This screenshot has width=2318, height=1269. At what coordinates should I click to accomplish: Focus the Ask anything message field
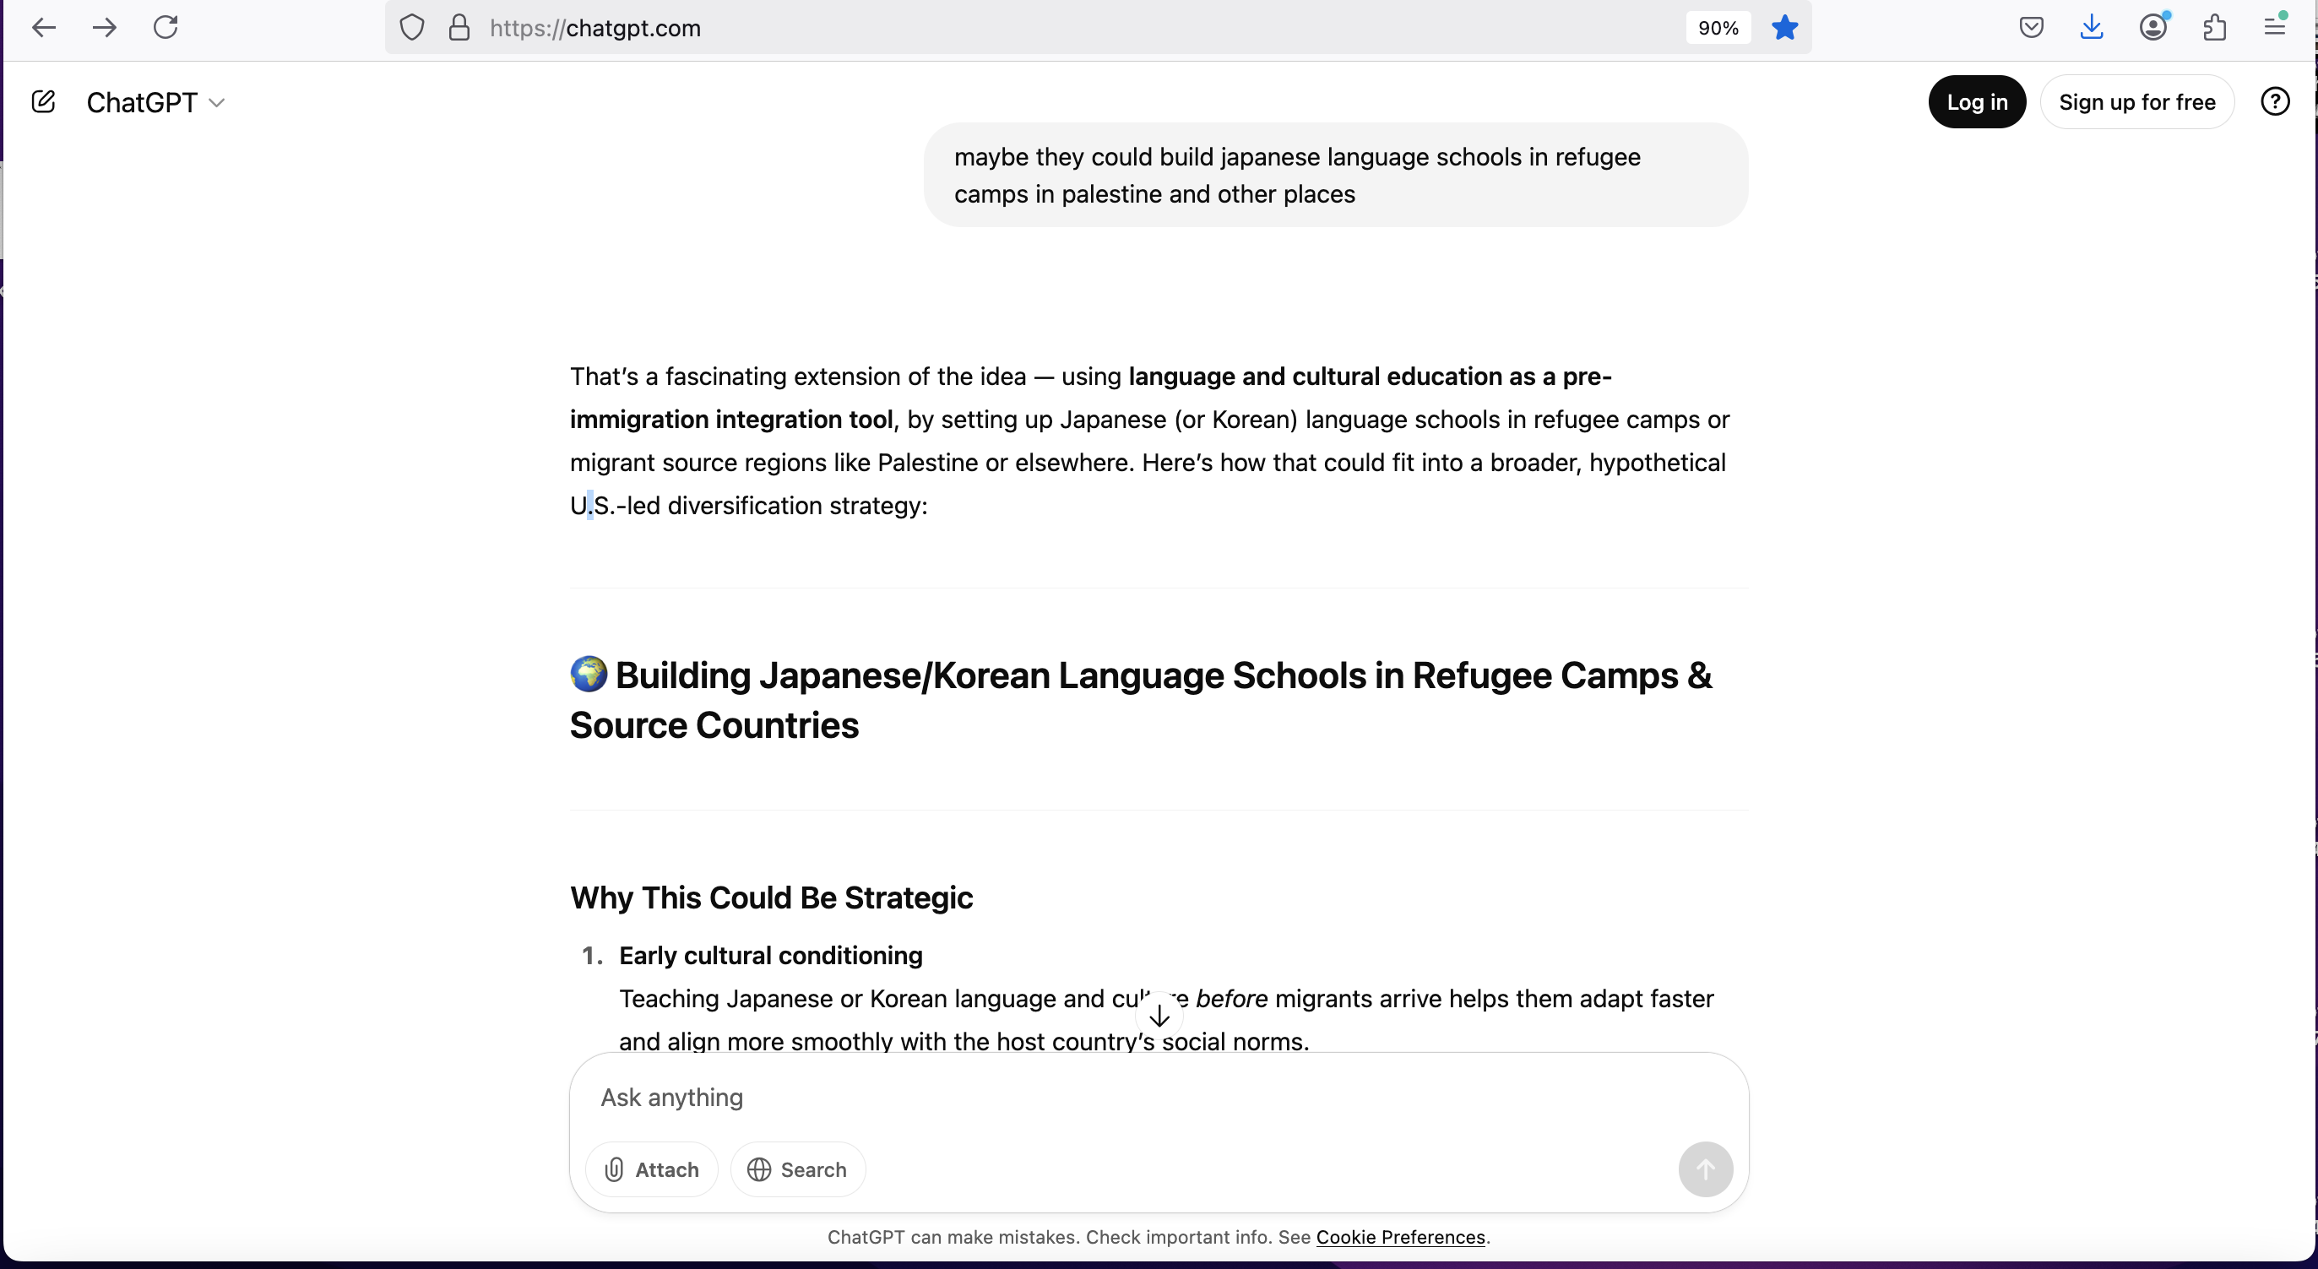1159,1097
